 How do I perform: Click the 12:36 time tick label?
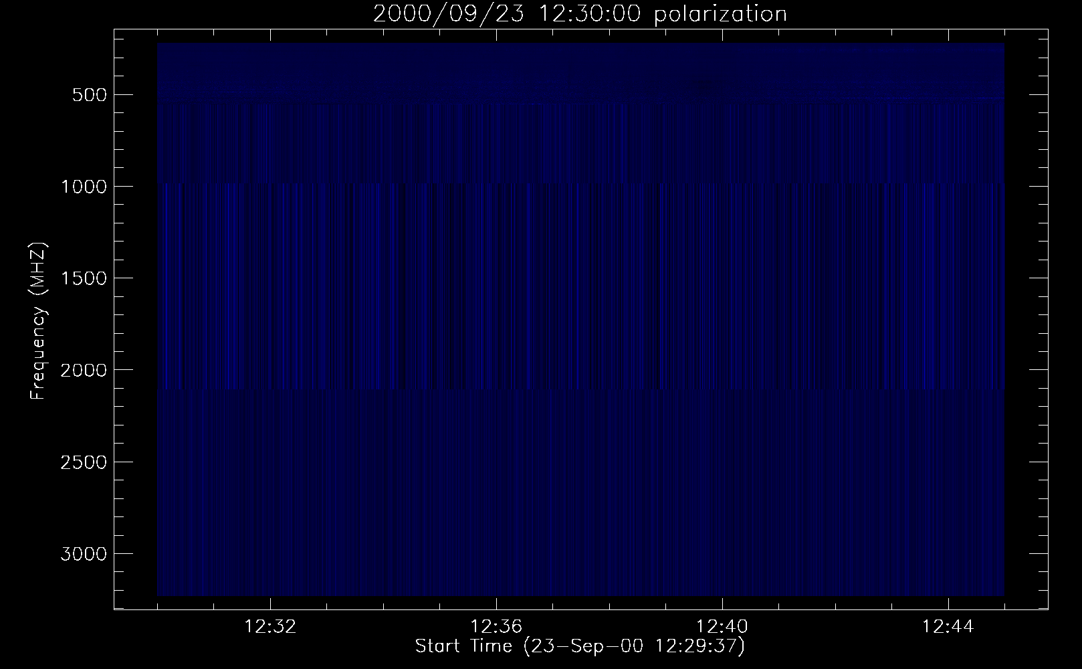point(496,627)
